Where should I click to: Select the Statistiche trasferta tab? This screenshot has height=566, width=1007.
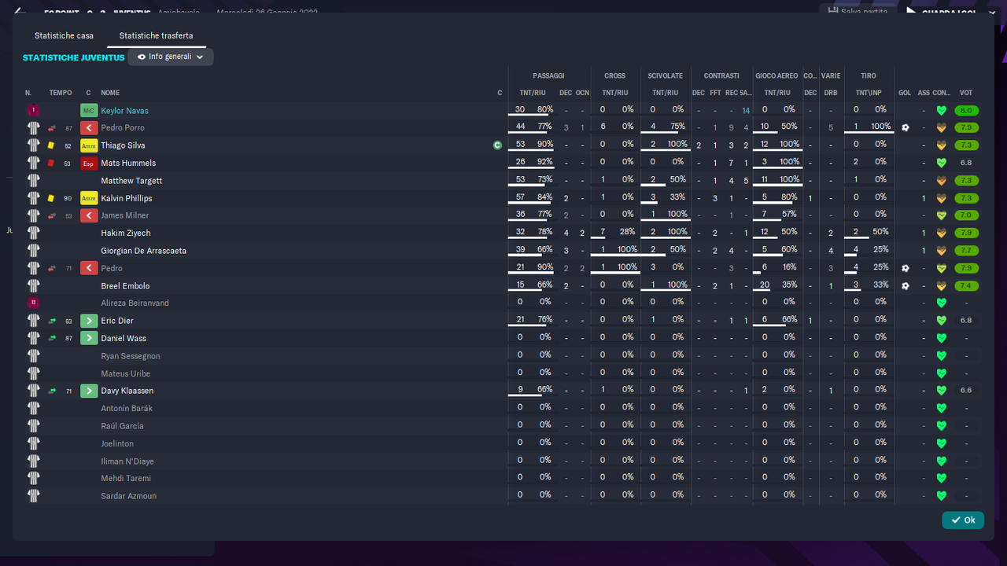(156, 35)
